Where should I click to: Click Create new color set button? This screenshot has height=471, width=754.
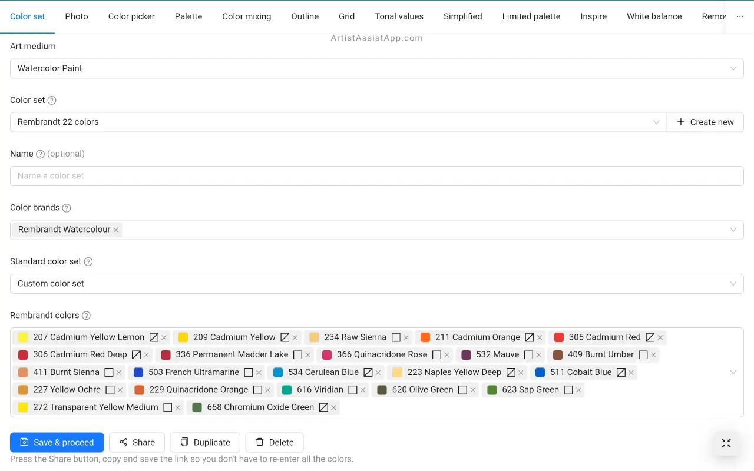click(705, 122)
